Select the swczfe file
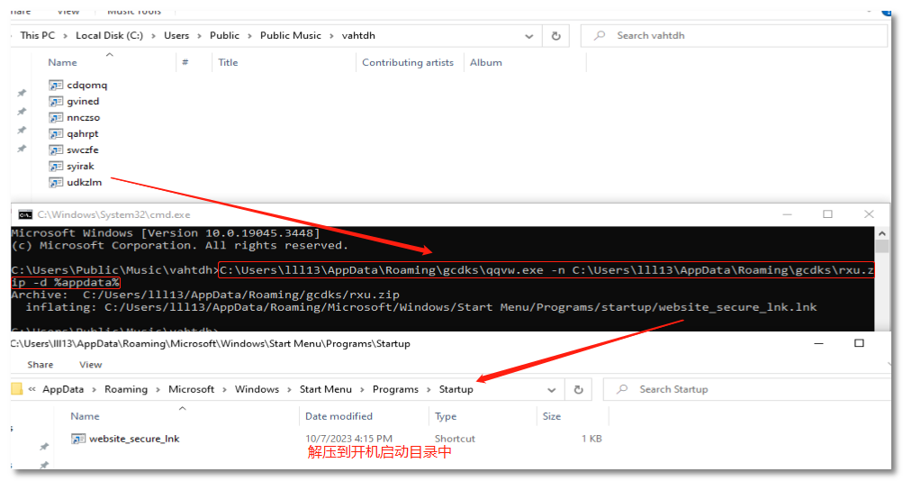This screenshot has width=903, height=481. pos(83,150)
